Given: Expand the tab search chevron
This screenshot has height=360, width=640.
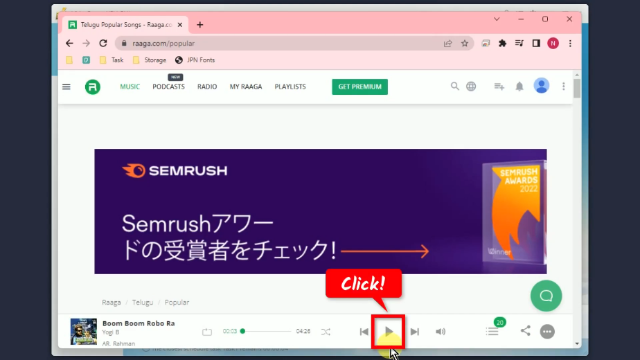Looking at the screenshot, I should click(x=497, y=19).
